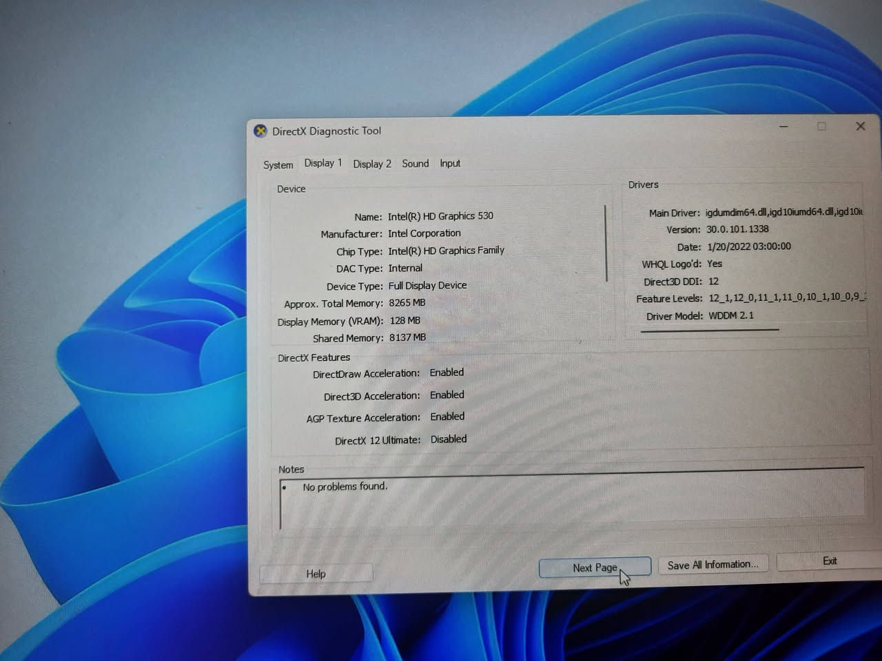
Task: Go to the Input tab
Action: [x=450, y=163]
